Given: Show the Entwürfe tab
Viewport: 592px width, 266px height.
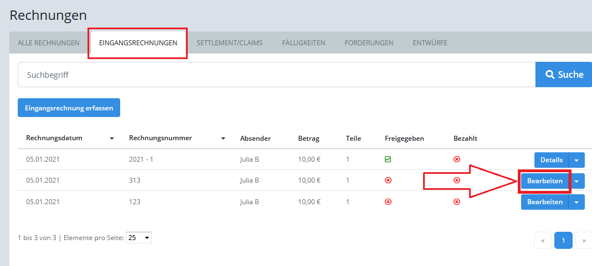Looking at the screenshot, I should point(430,43).
